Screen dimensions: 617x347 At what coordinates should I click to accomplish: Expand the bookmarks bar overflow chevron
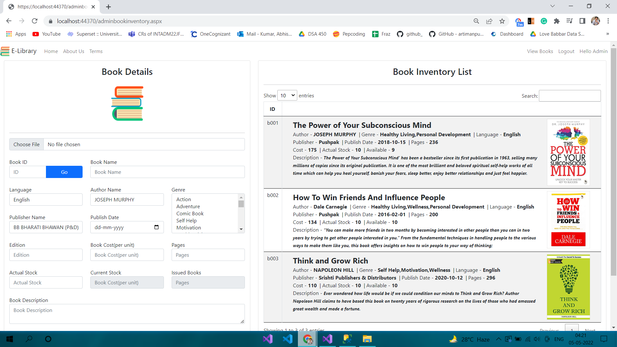608,34
